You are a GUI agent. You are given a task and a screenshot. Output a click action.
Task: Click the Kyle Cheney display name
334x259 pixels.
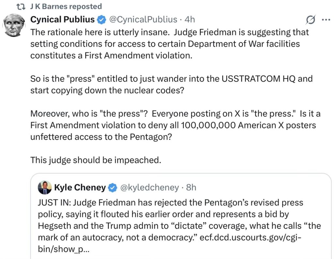(x=80, y=188)
